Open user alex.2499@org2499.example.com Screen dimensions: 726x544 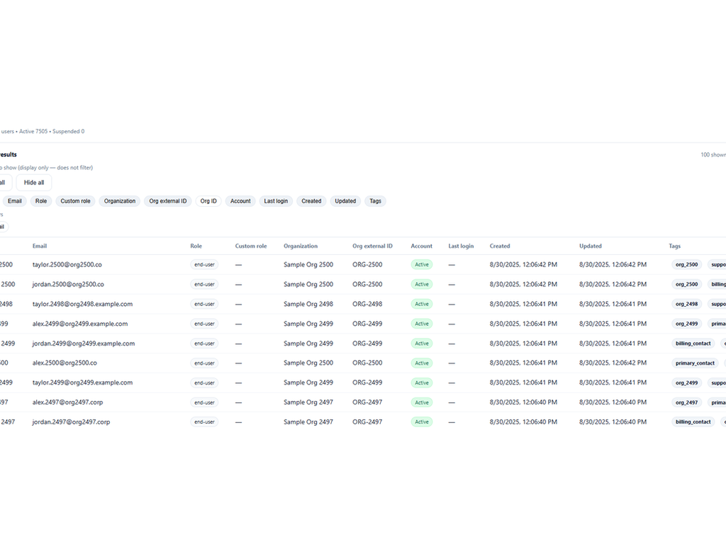[x=80, y=324]
